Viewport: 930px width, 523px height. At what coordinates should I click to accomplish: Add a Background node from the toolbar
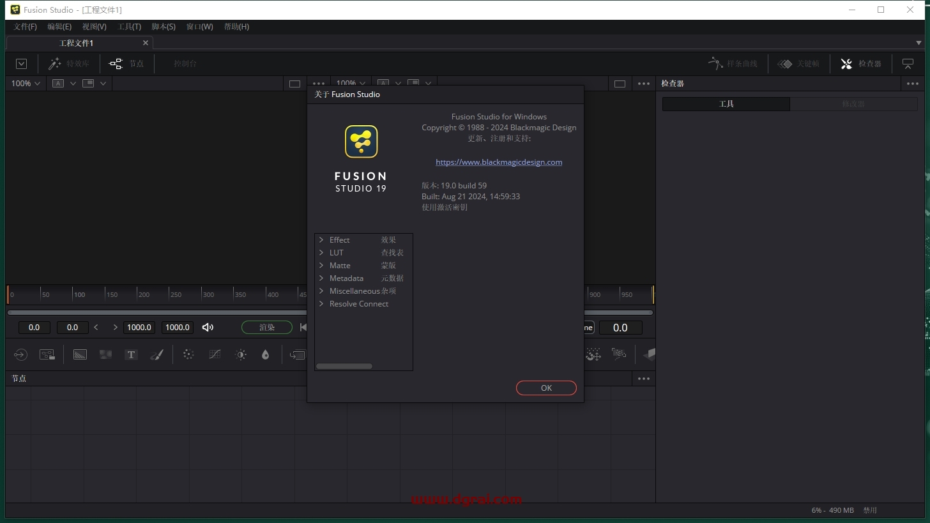(x=80, y=354)
